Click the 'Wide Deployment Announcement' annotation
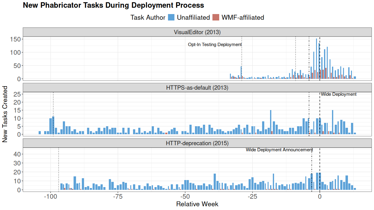Screen dimensions: 374x210 (279, 150)
